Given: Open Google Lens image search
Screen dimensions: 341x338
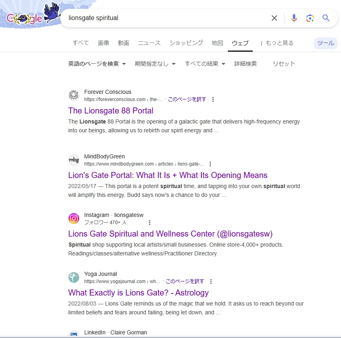Looking at the screenshot, I should coord(310,18).
